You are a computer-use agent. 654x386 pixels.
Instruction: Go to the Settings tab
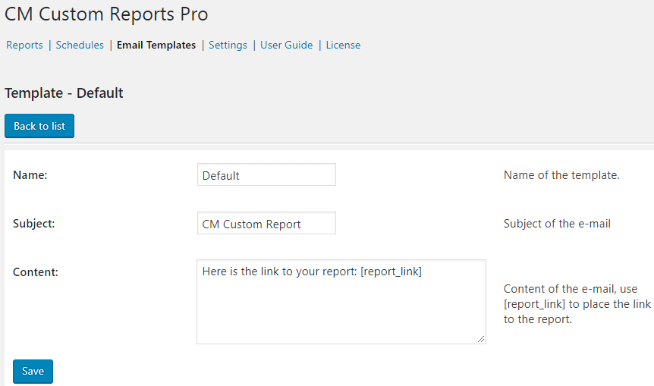tap(228, 45)
